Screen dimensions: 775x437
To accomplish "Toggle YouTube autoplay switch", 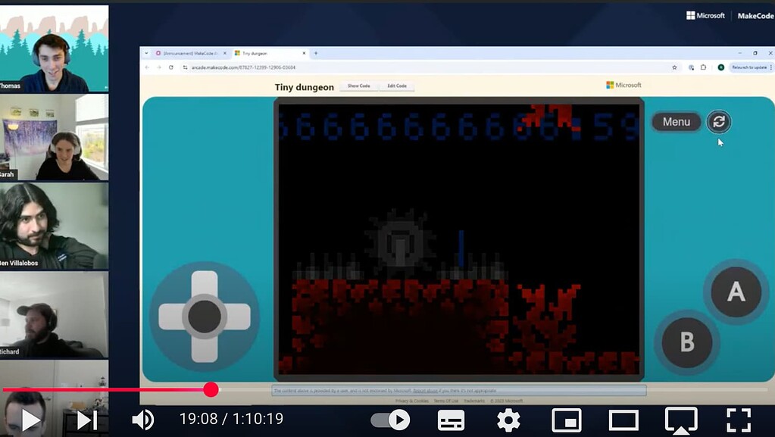I will click(392, 419).
